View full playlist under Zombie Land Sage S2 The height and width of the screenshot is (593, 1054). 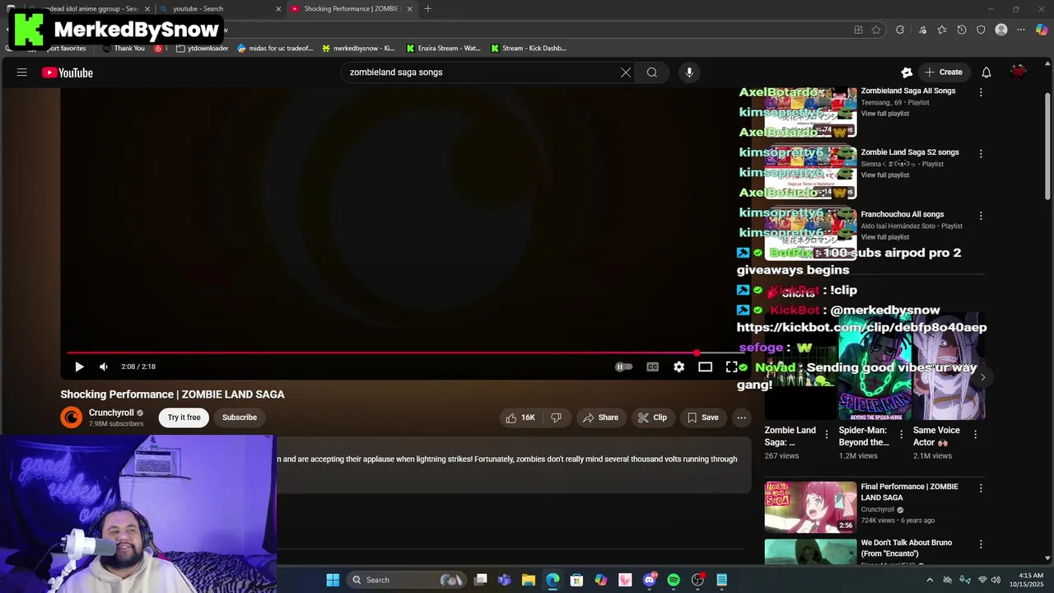pos(885,175)
